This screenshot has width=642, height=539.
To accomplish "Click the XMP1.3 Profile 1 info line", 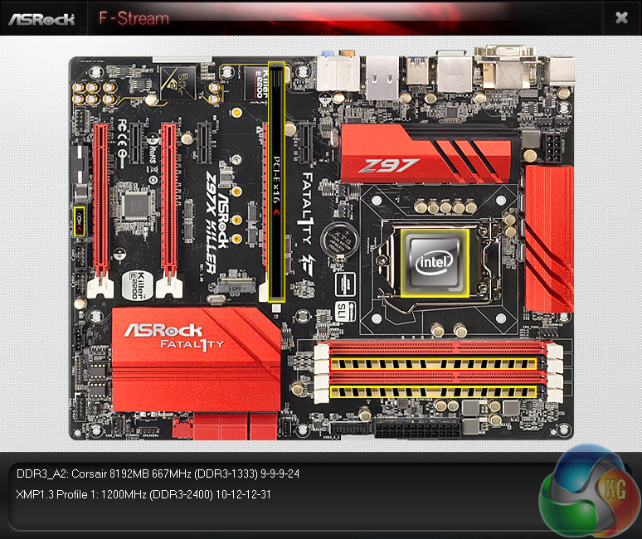I will pyautogui.click(x=143, y=494).
